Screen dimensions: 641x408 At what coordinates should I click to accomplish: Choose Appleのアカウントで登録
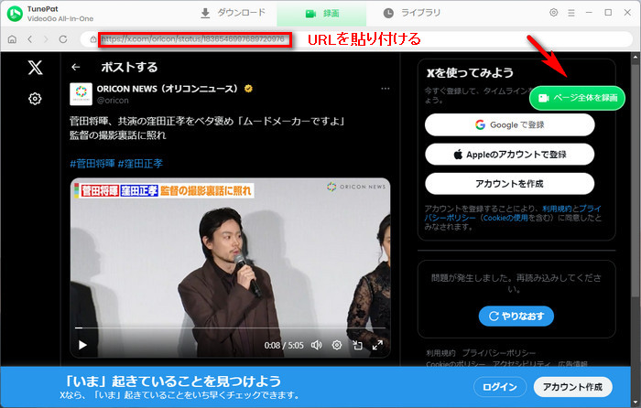tap(510, 155)
